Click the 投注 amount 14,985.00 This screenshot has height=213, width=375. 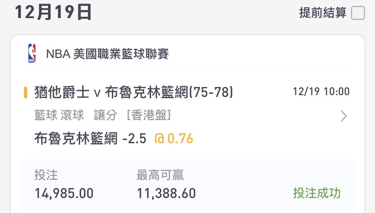[64, 194]
